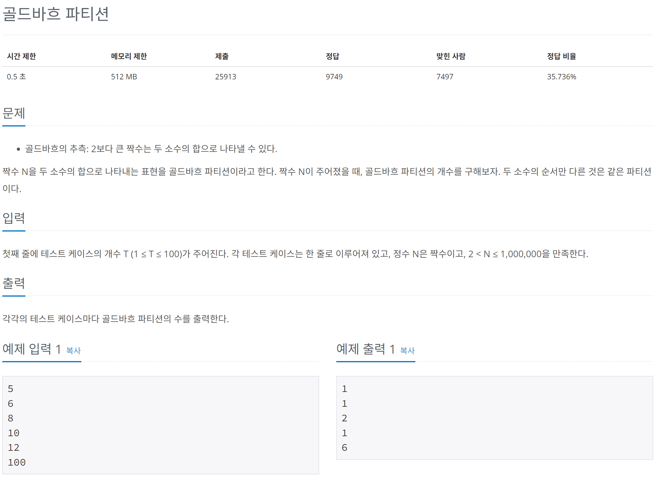
Task: Click the 메모리 제한 column header
Action: click(129, 56)
